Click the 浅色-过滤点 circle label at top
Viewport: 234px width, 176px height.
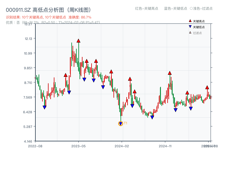tap(202, 9)
